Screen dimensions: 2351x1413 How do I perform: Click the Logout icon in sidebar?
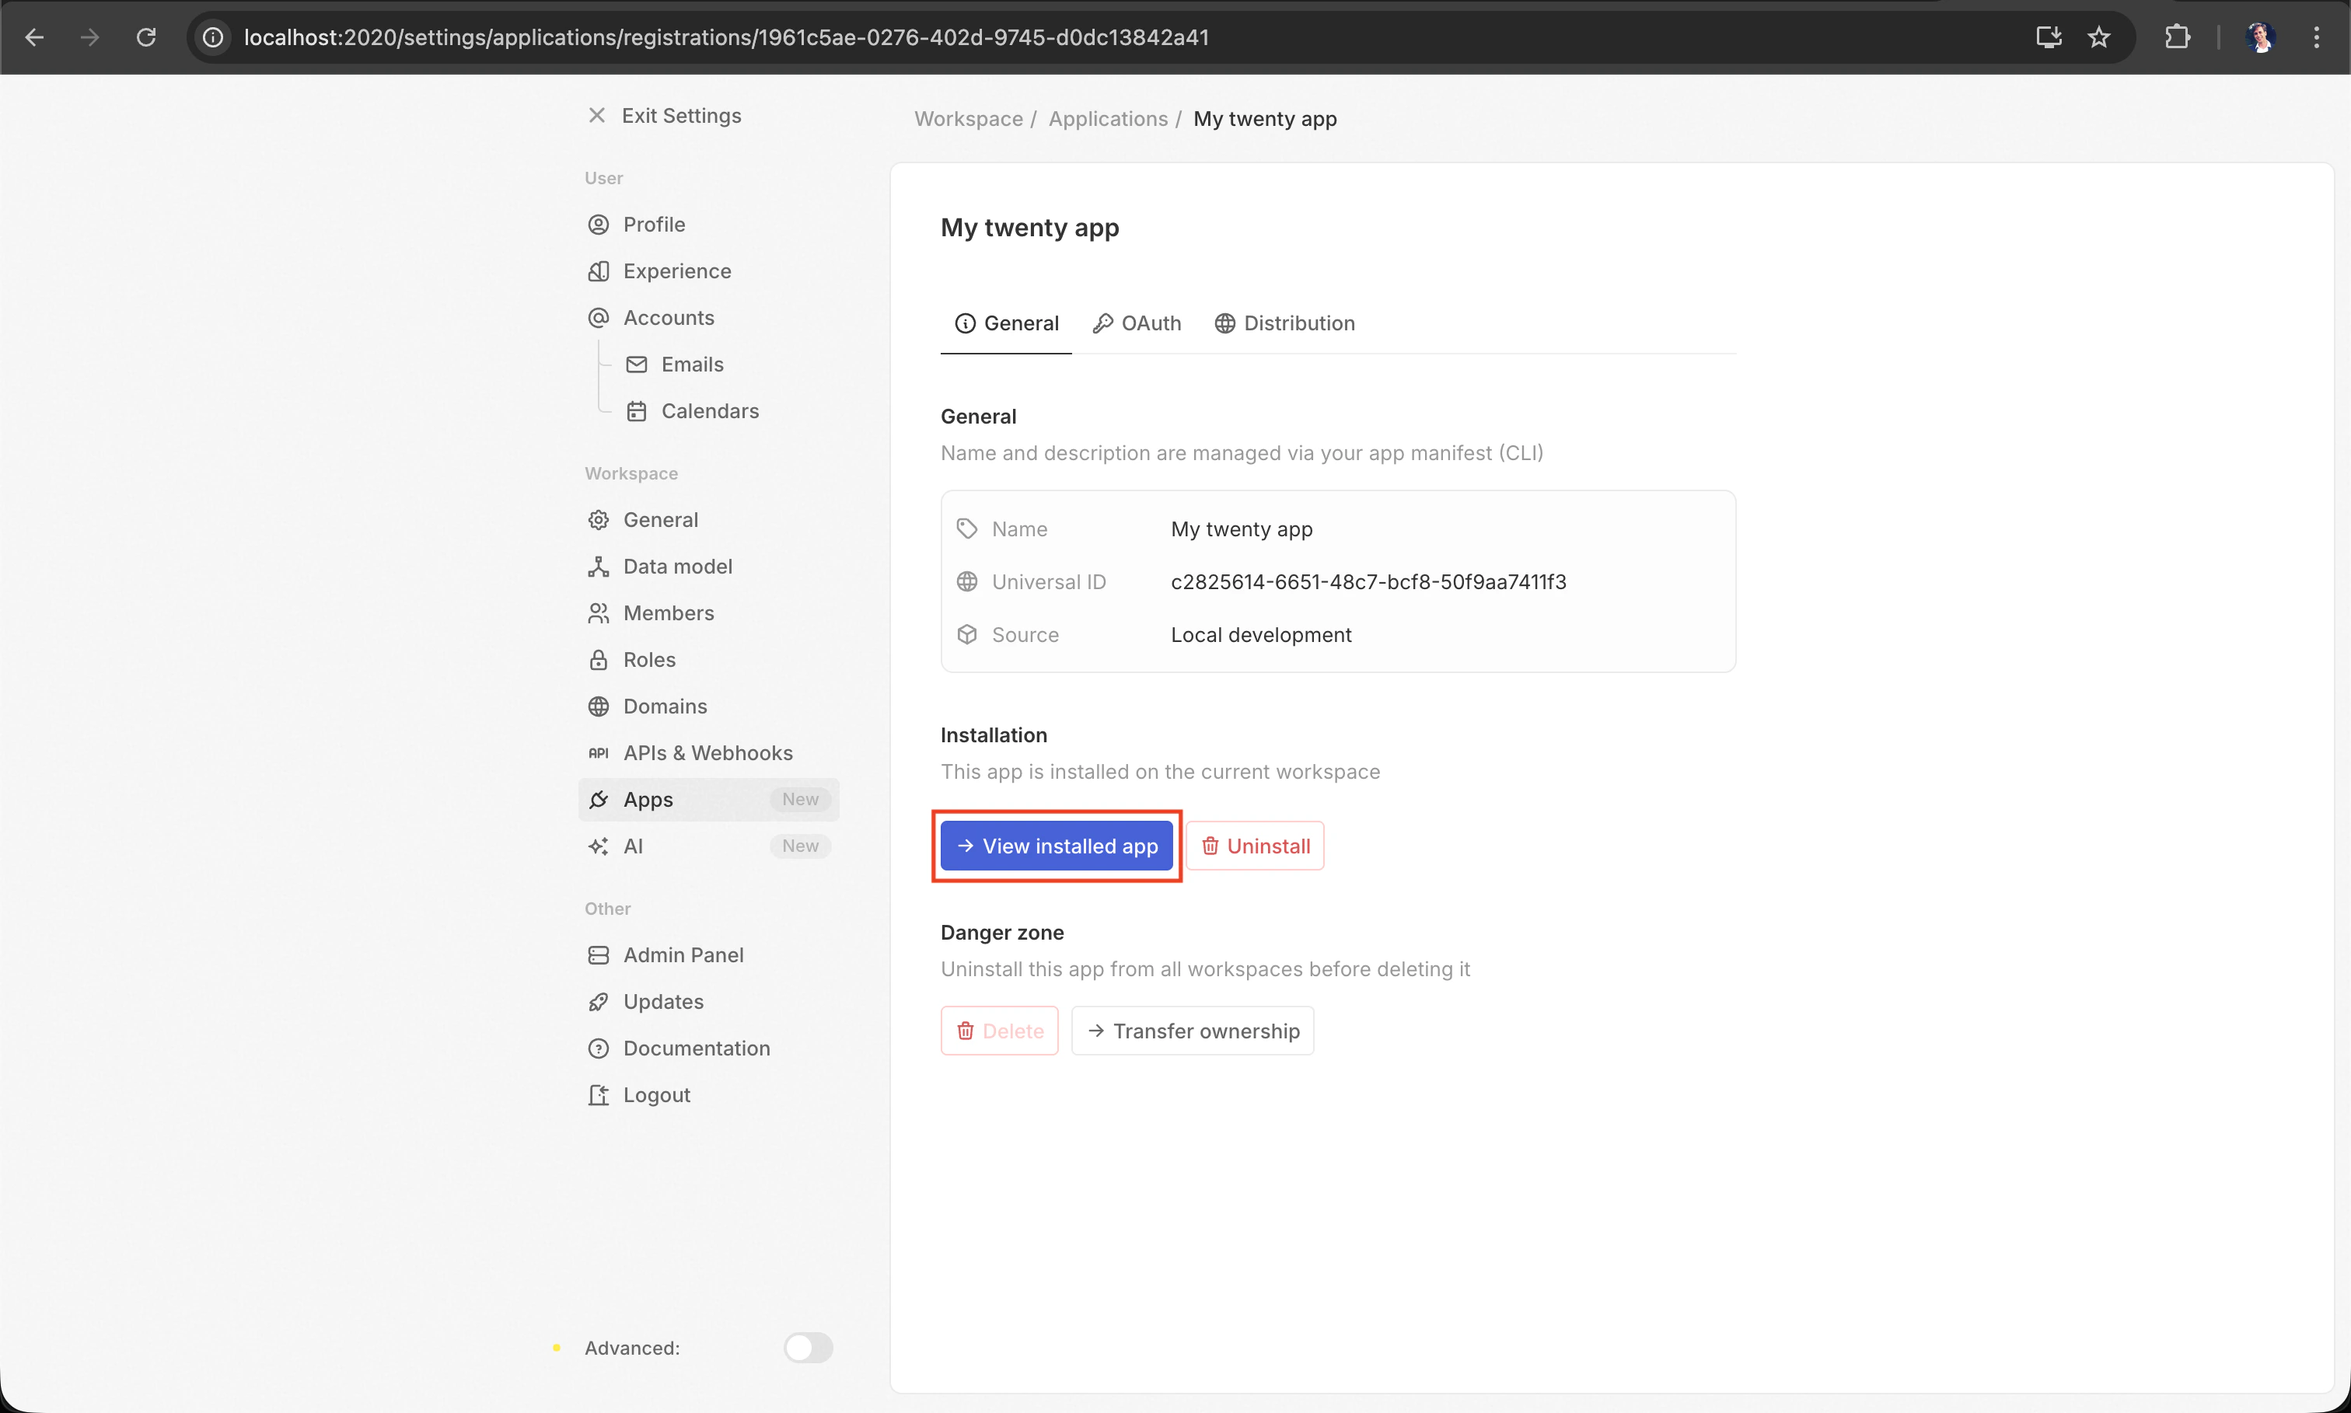pyautogui.click(x=599, y=1095)
